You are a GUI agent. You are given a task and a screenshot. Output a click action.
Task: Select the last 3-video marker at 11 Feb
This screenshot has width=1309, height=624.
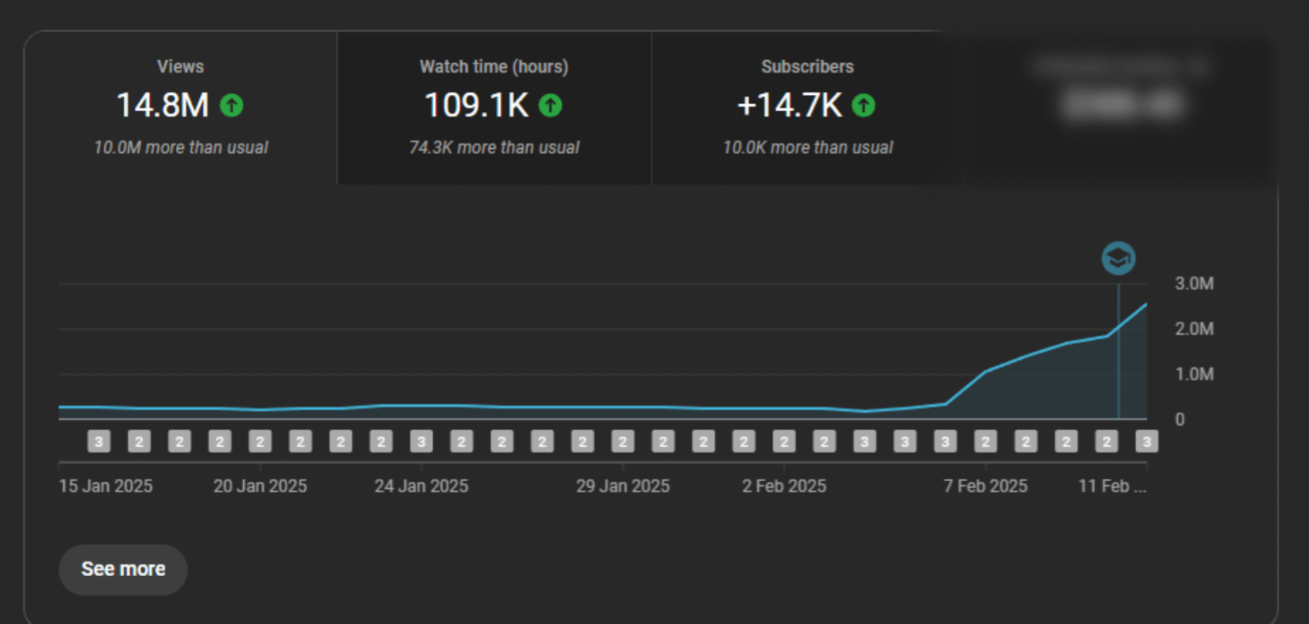[x=1146, y=441]
